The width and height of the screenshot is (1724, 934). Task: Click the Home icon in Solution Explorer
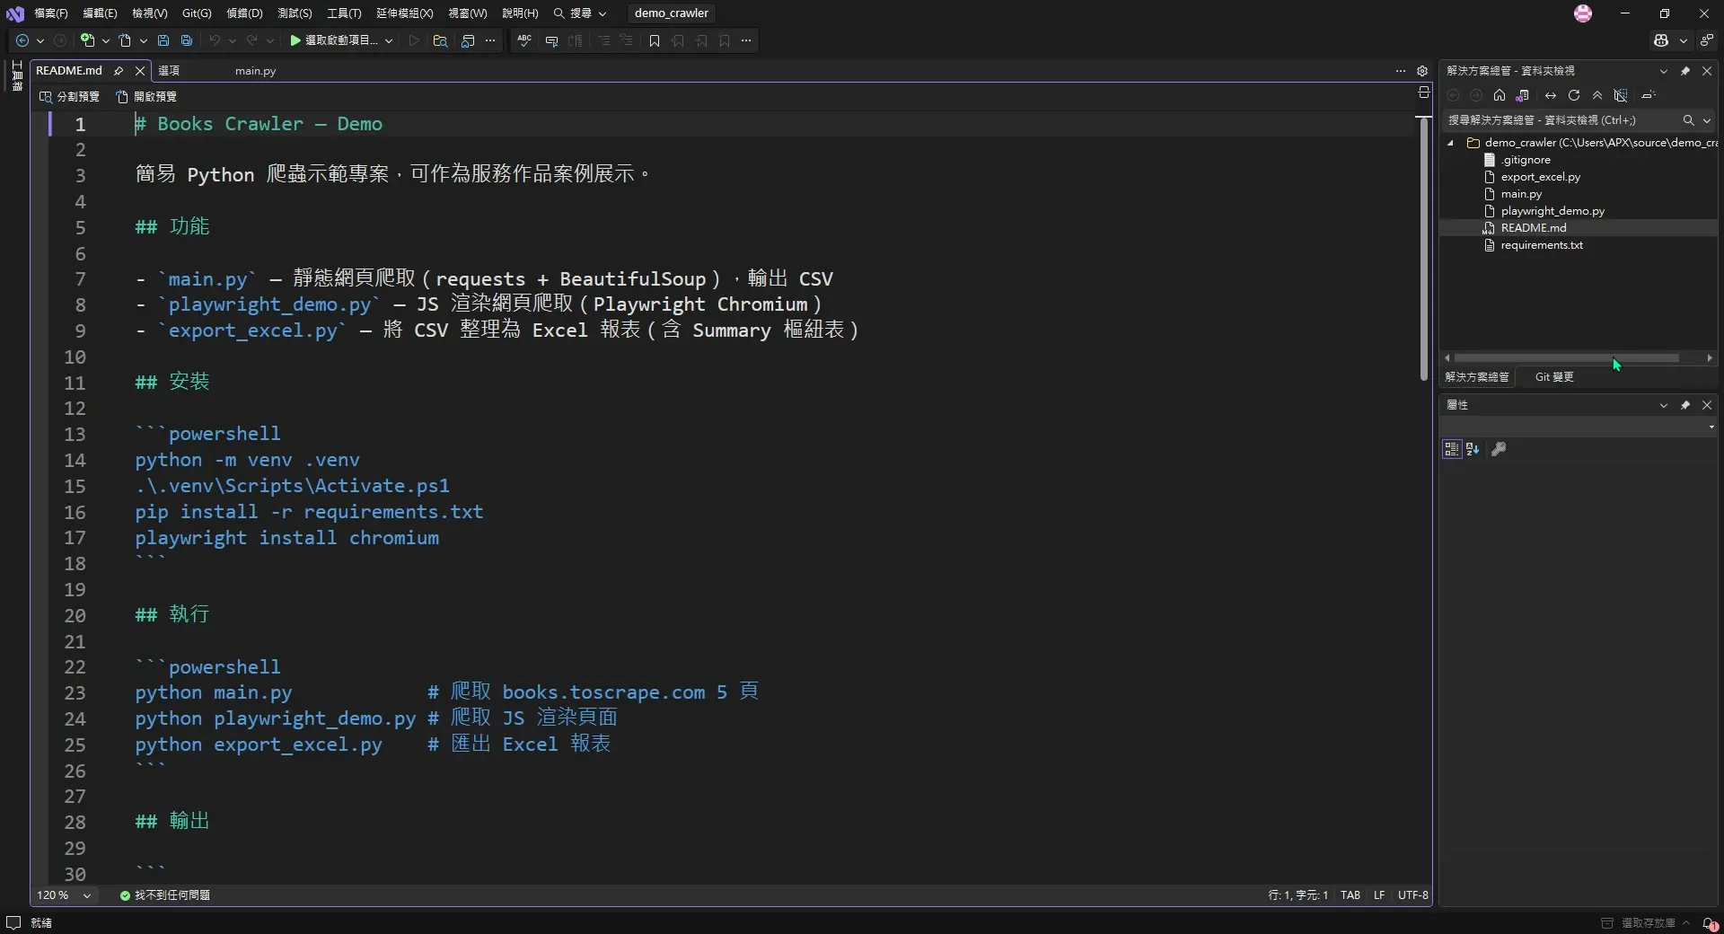[1500, 95]
